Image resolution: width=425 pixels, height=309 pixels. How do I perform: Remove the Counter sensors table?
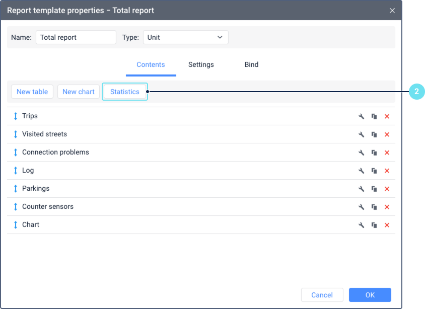click(387, 207)
